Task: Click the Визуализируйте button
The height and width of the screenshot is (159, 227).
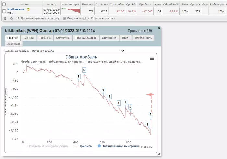Action: point(76,18)
